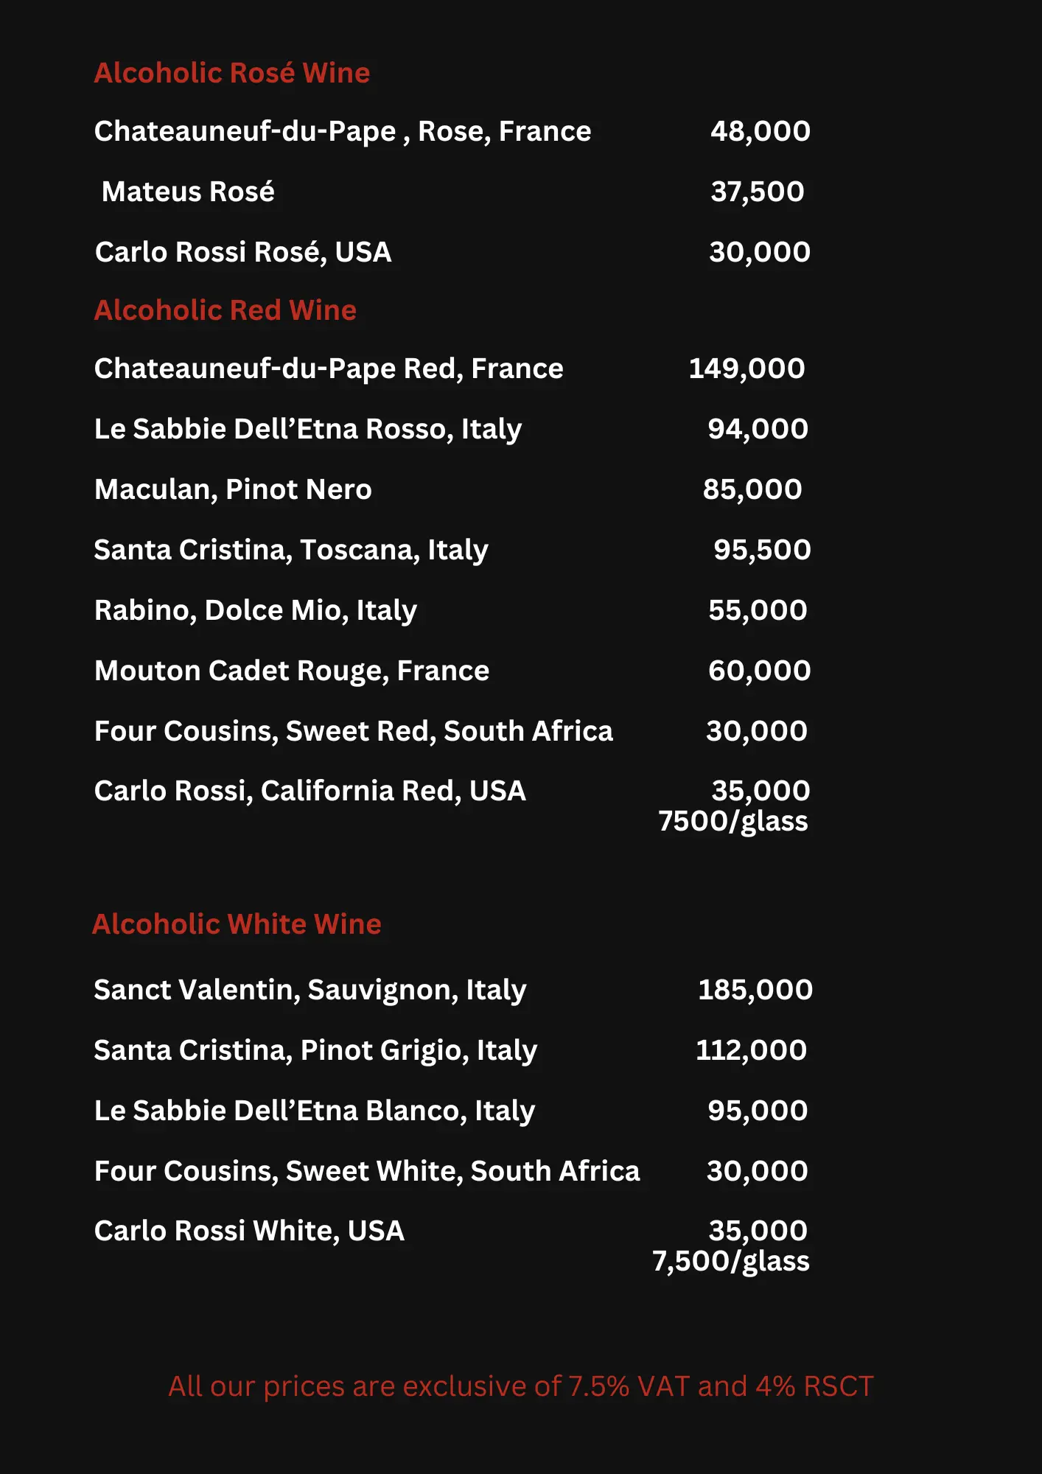Click the 149,000 price
Viewport: 1042px width, 1474px height.
click(746, 368)
